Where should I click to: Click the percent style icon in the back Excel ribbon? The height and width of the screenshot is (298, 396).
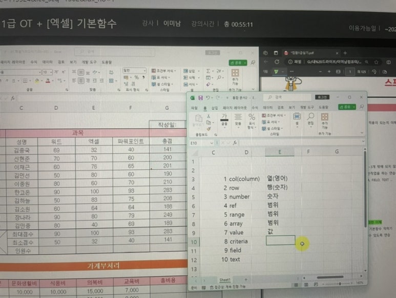tap(137, 77)
